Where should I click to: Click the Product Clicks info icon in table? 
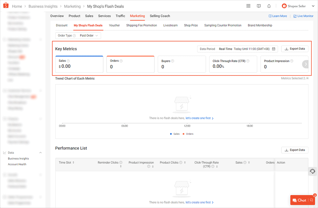point(181,162)
